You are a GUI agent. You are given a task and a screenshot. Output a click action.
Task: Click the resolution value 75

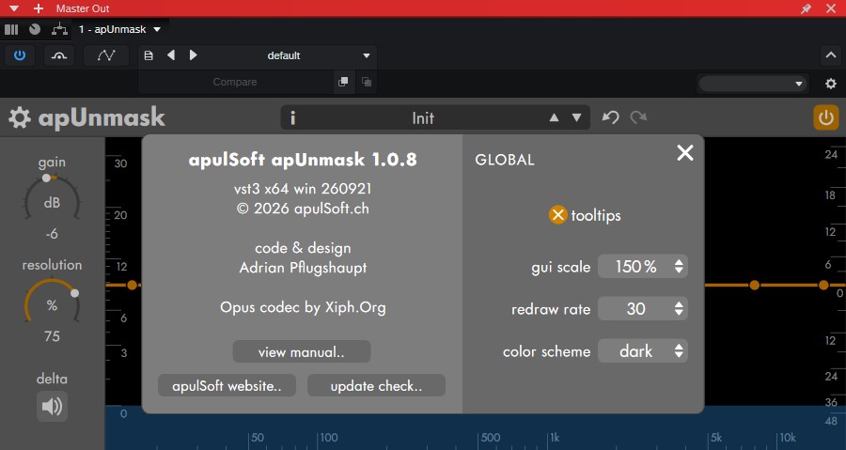click(52, 335)
